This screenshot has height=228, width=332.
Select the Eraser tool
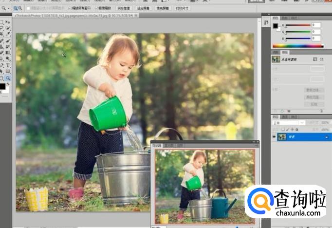1,53
